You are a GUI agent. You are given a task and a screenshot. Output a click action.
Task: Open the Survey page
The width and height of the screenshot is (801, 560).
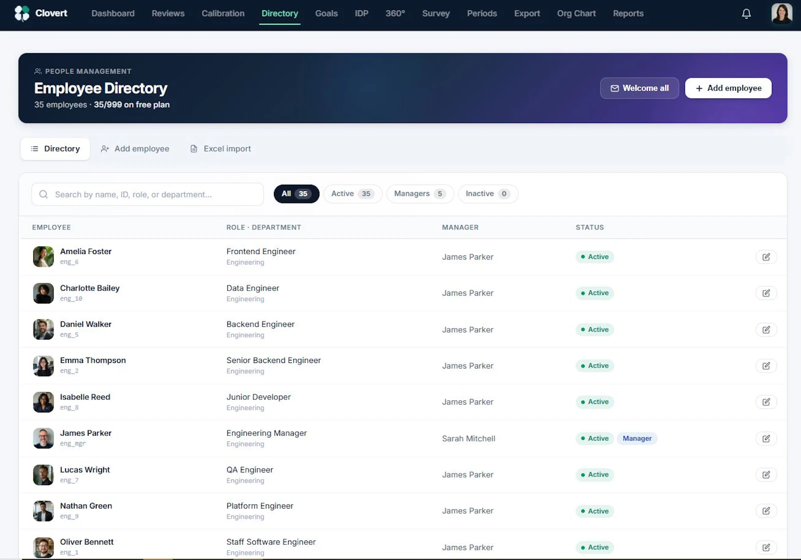click(x=436, y=13)
